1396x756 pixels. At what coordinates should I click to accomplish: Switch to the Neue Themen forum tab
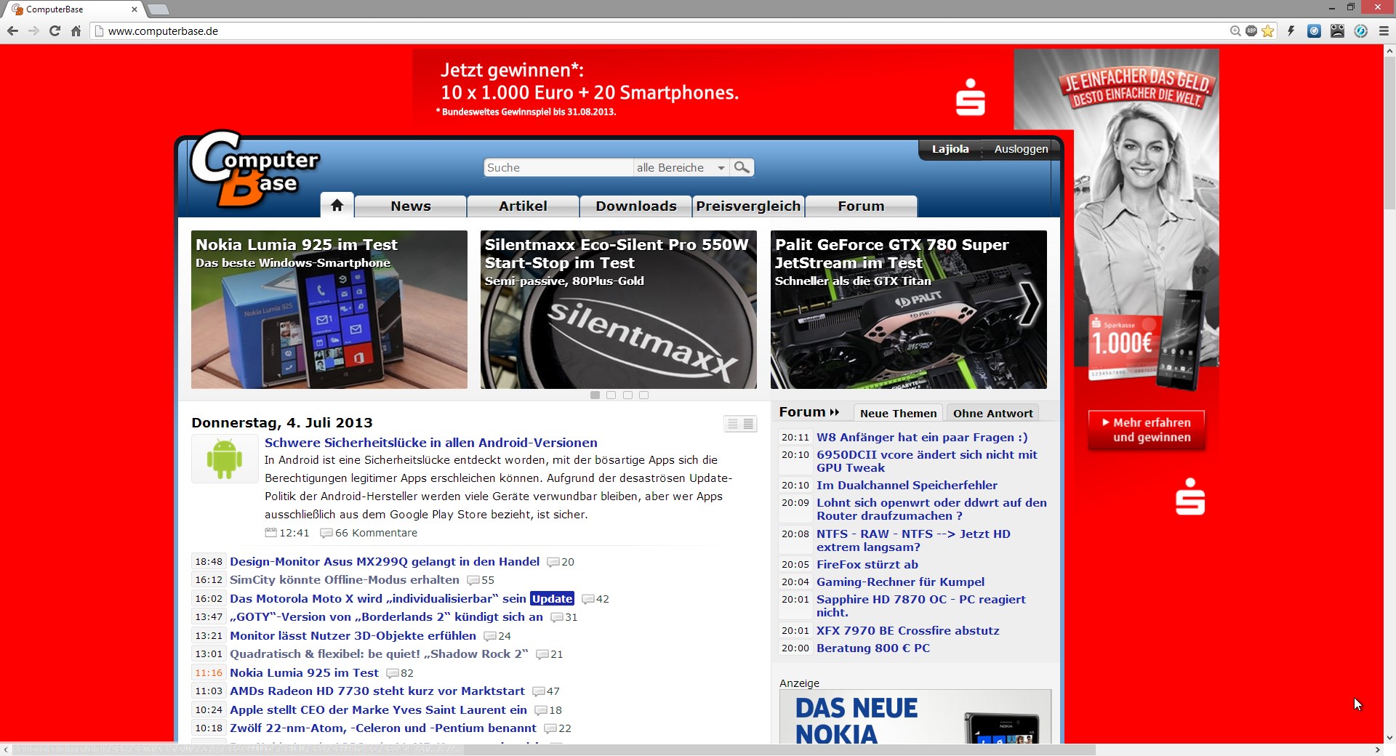(x=898, y=414)
